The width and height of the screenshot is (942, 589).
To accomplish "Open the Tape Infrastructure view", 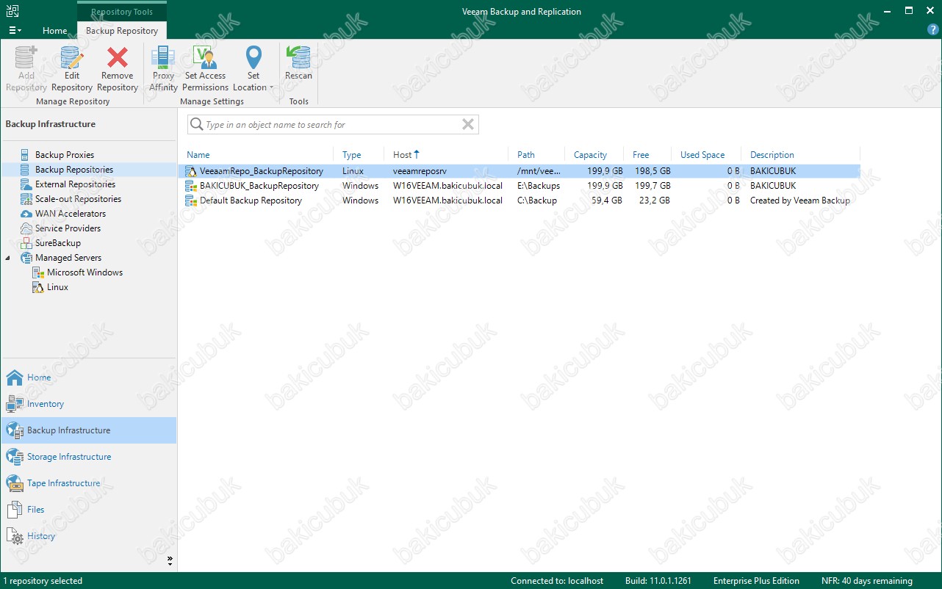I will click(63, 483).
